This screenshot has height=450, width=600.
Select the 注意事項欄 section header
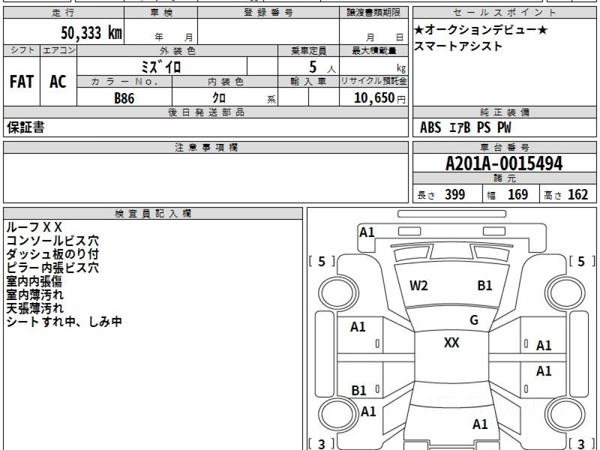coord(206,147)
